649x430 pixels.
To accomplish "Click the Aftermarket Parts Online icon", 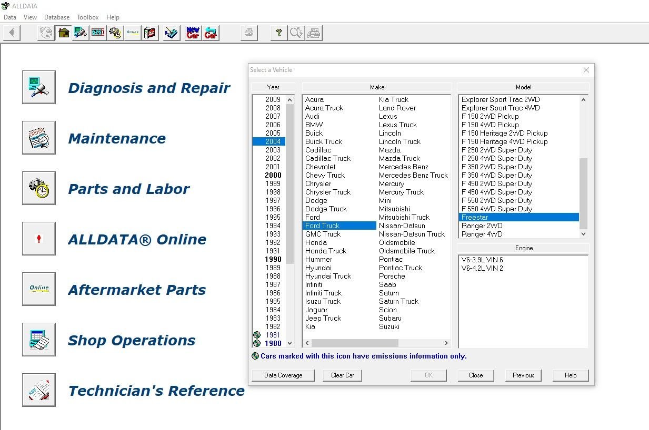I will point(39,289).
